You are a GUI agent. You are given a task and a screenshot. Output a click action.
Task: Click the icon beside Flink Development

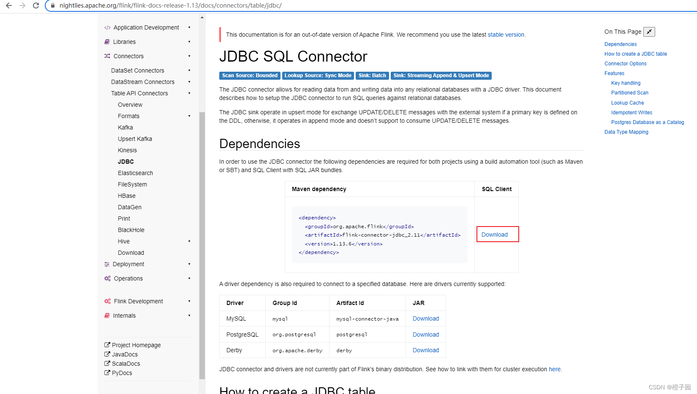[107, 301]
